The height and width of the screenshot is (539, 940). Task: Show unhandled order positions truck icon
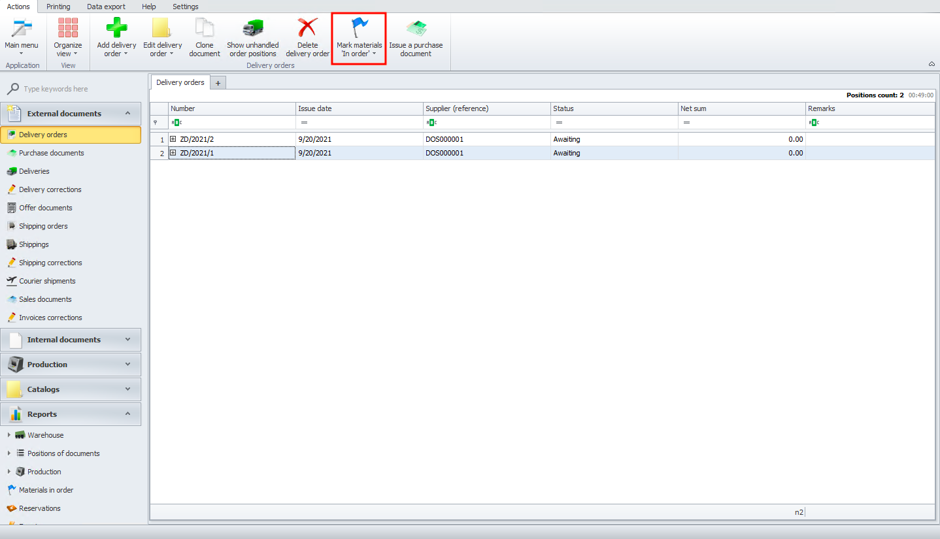point(252,28)
